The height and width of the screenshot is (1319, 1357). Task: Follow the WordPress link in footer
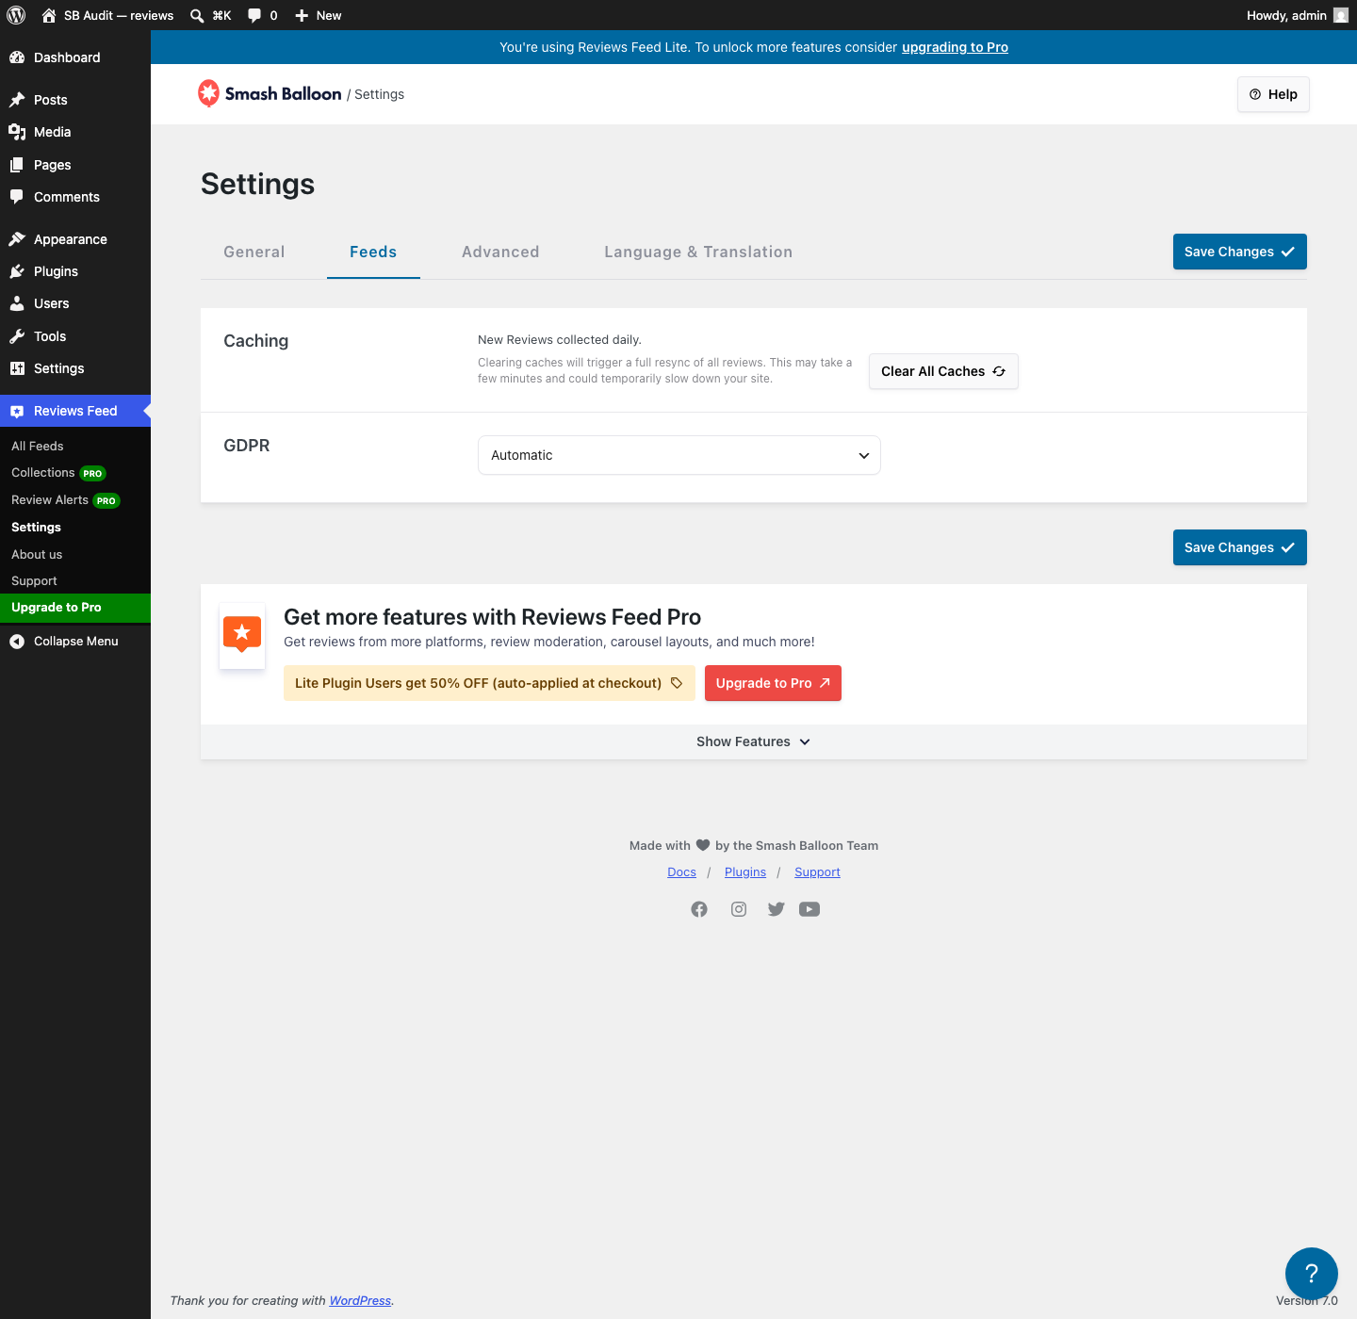360,1300
